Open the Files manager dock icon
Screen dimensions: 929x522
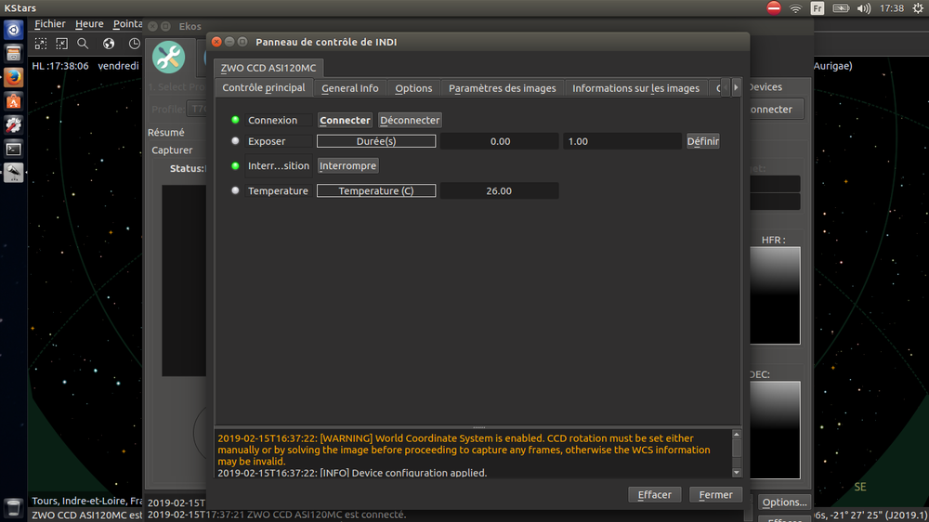(x=13, y=53)
